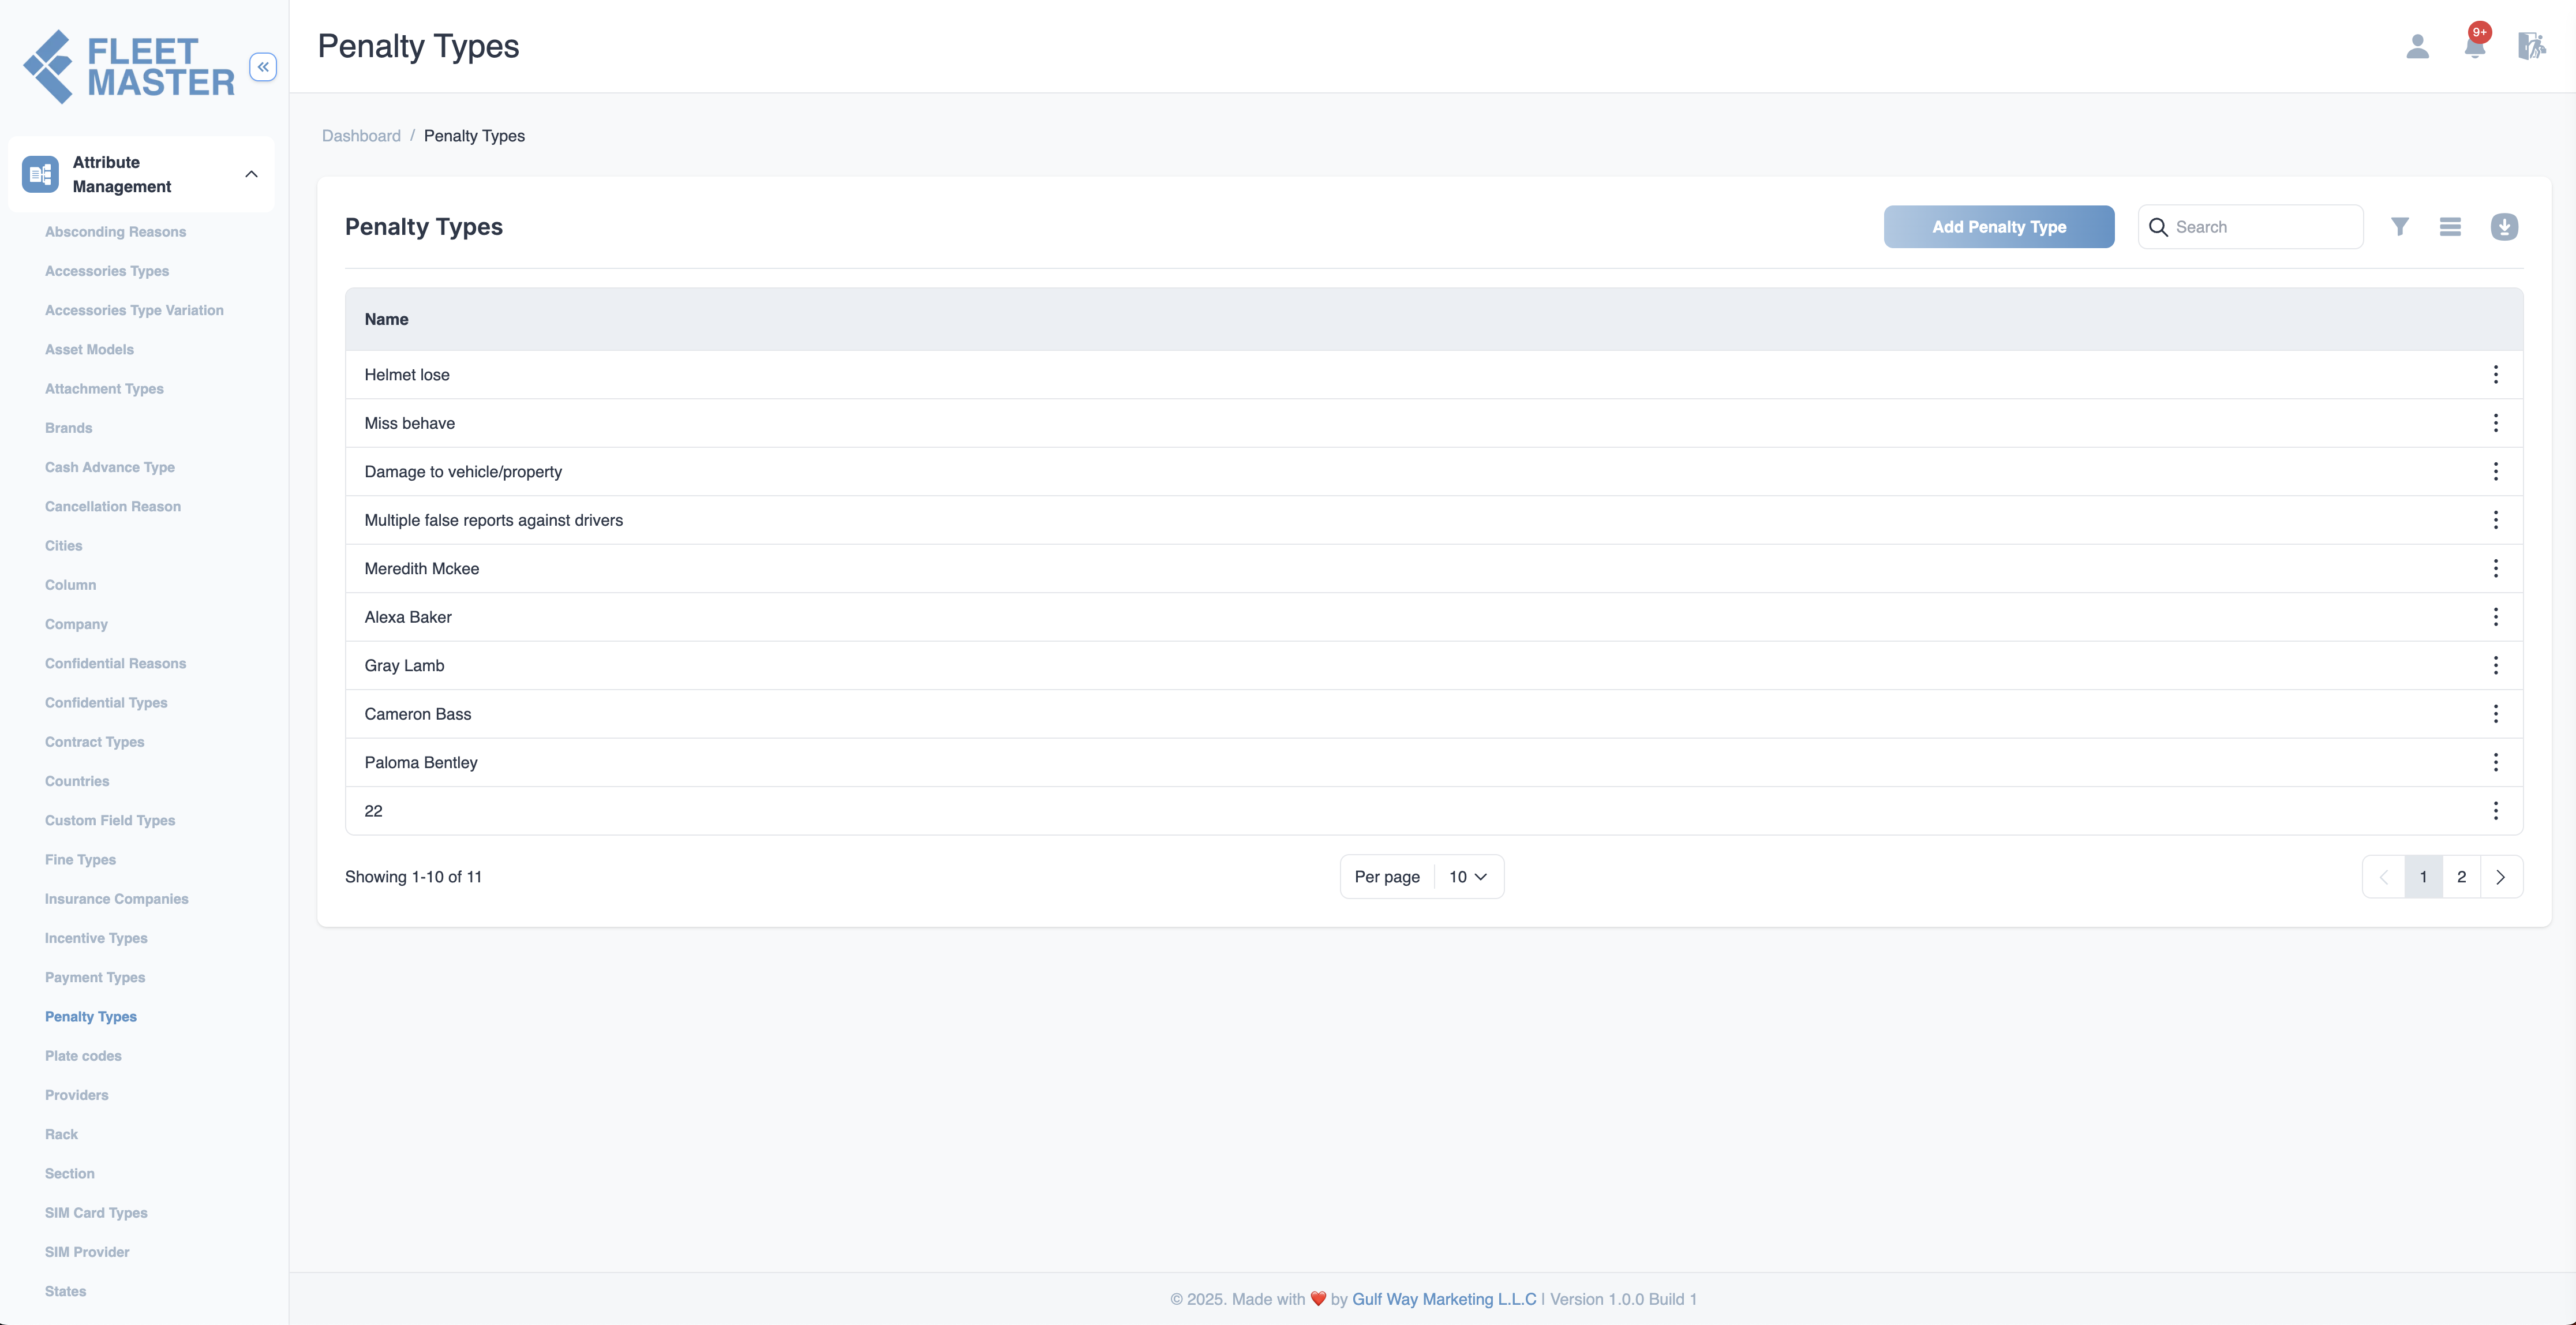Open Asset Models in sidebar
The width and height of the screenshot is (2576, 1325).
(89, 350)
